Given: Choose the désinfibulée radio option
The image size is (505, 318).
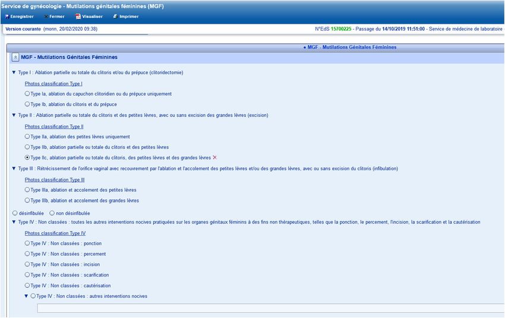Looking at the screenshot, I should 15,213.
